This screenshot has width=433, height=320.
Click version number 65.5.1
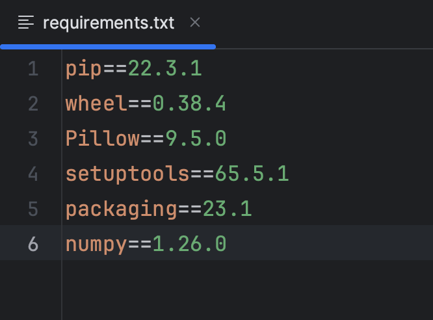[x=252, y=174]
